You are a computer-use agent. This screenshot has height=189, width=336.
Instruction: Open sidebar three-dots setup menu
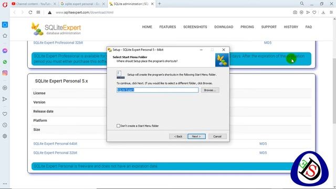pos(5,184)
